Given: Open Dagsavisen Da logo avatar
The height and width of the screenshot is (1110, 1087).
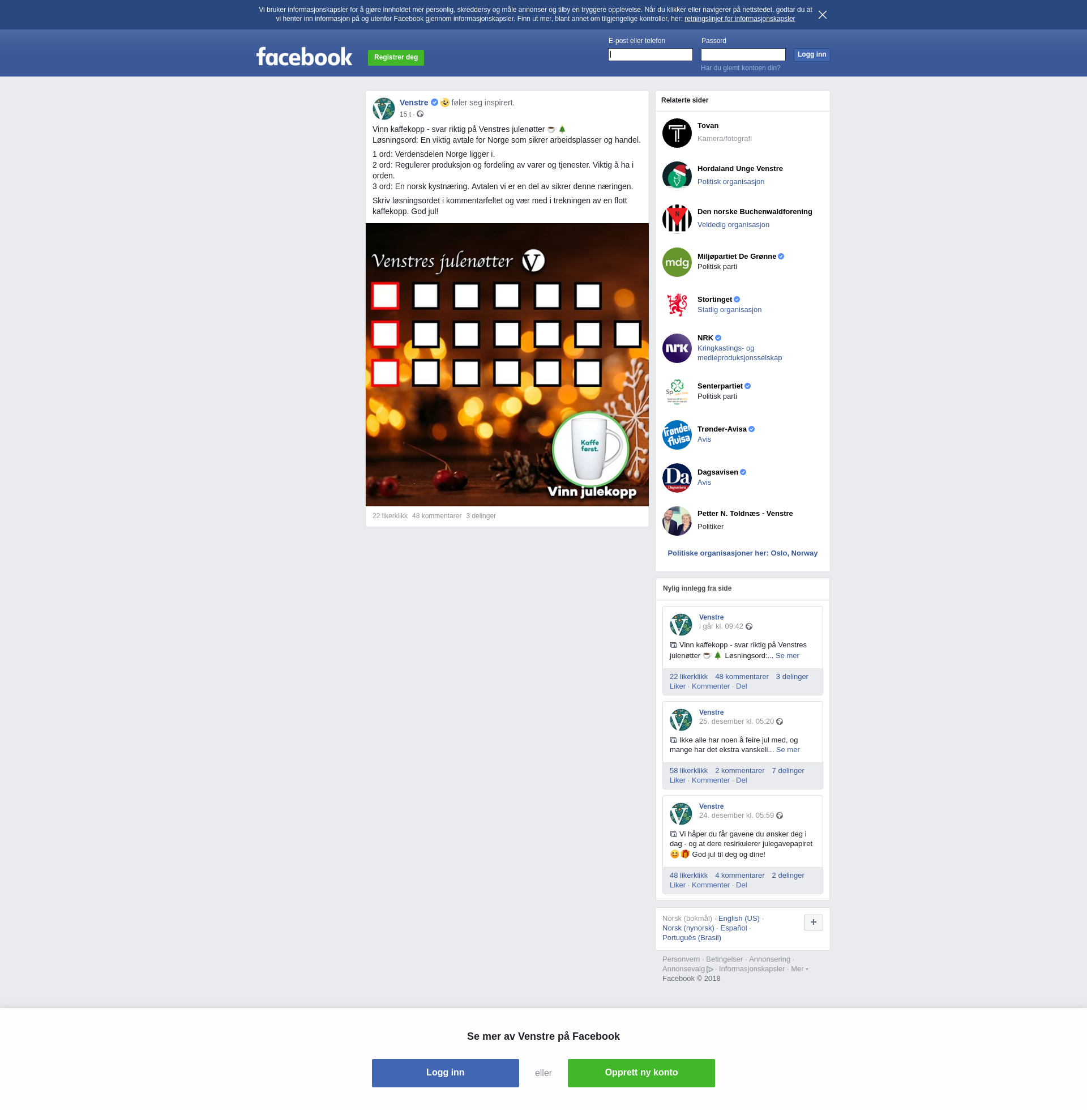Looking at the screenshot, I should click(677, 478).
